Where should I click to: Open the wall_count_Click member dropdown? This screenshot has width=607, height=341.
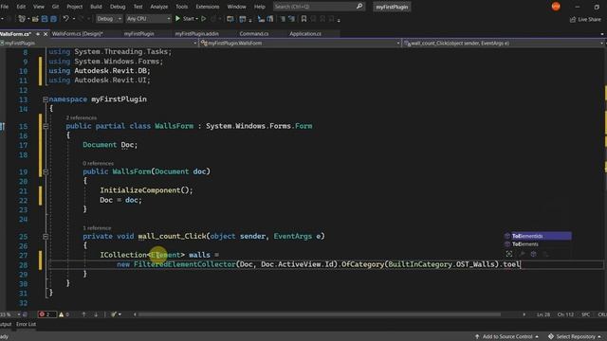(504, 43)
